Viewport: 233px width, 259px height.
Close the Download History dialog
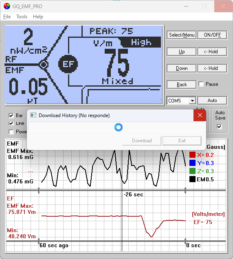tap(200, 115)
